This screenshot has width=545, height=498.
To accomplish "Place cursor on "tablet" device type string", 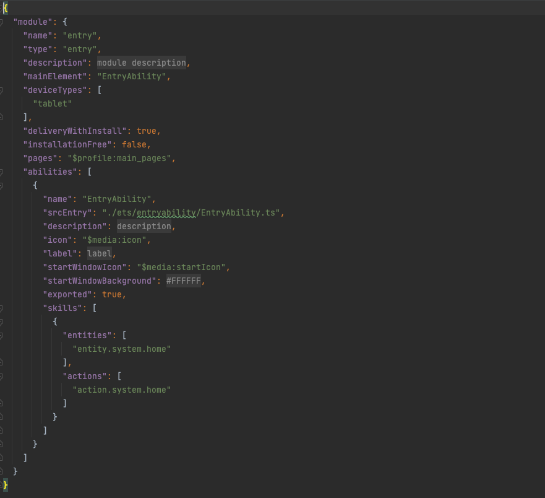I will 53,104.
